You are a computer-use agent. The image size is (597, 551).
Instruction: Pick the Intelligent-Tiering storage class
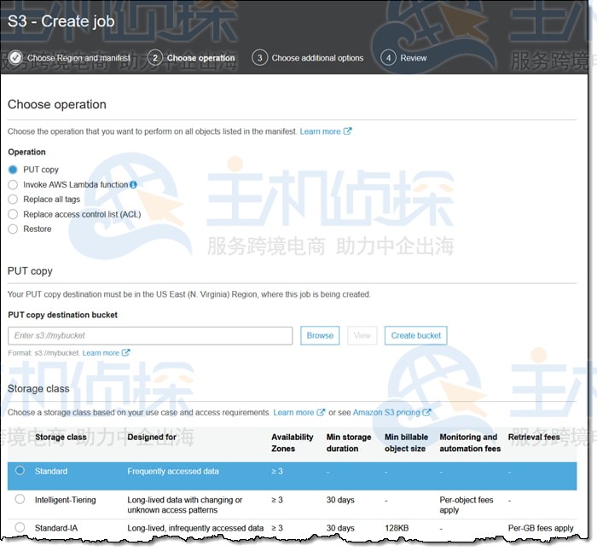point(20,499)
